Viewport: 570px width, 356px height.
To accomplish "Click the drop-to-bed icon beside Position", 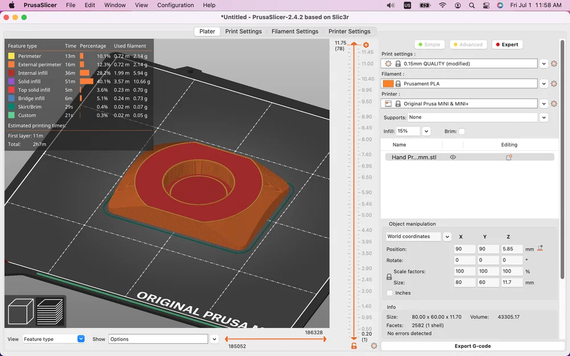I will pyautogui.click(x=540, y=248).
